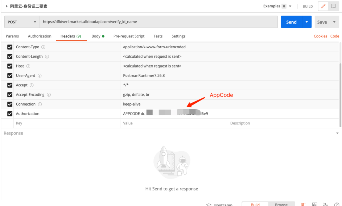Uncheck the User-Agent header

click(x=10, y=76)
